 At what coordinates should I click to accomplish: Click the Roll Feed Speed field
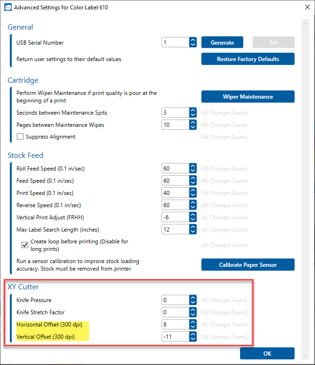pyautogui.click(x=176, y=169)
